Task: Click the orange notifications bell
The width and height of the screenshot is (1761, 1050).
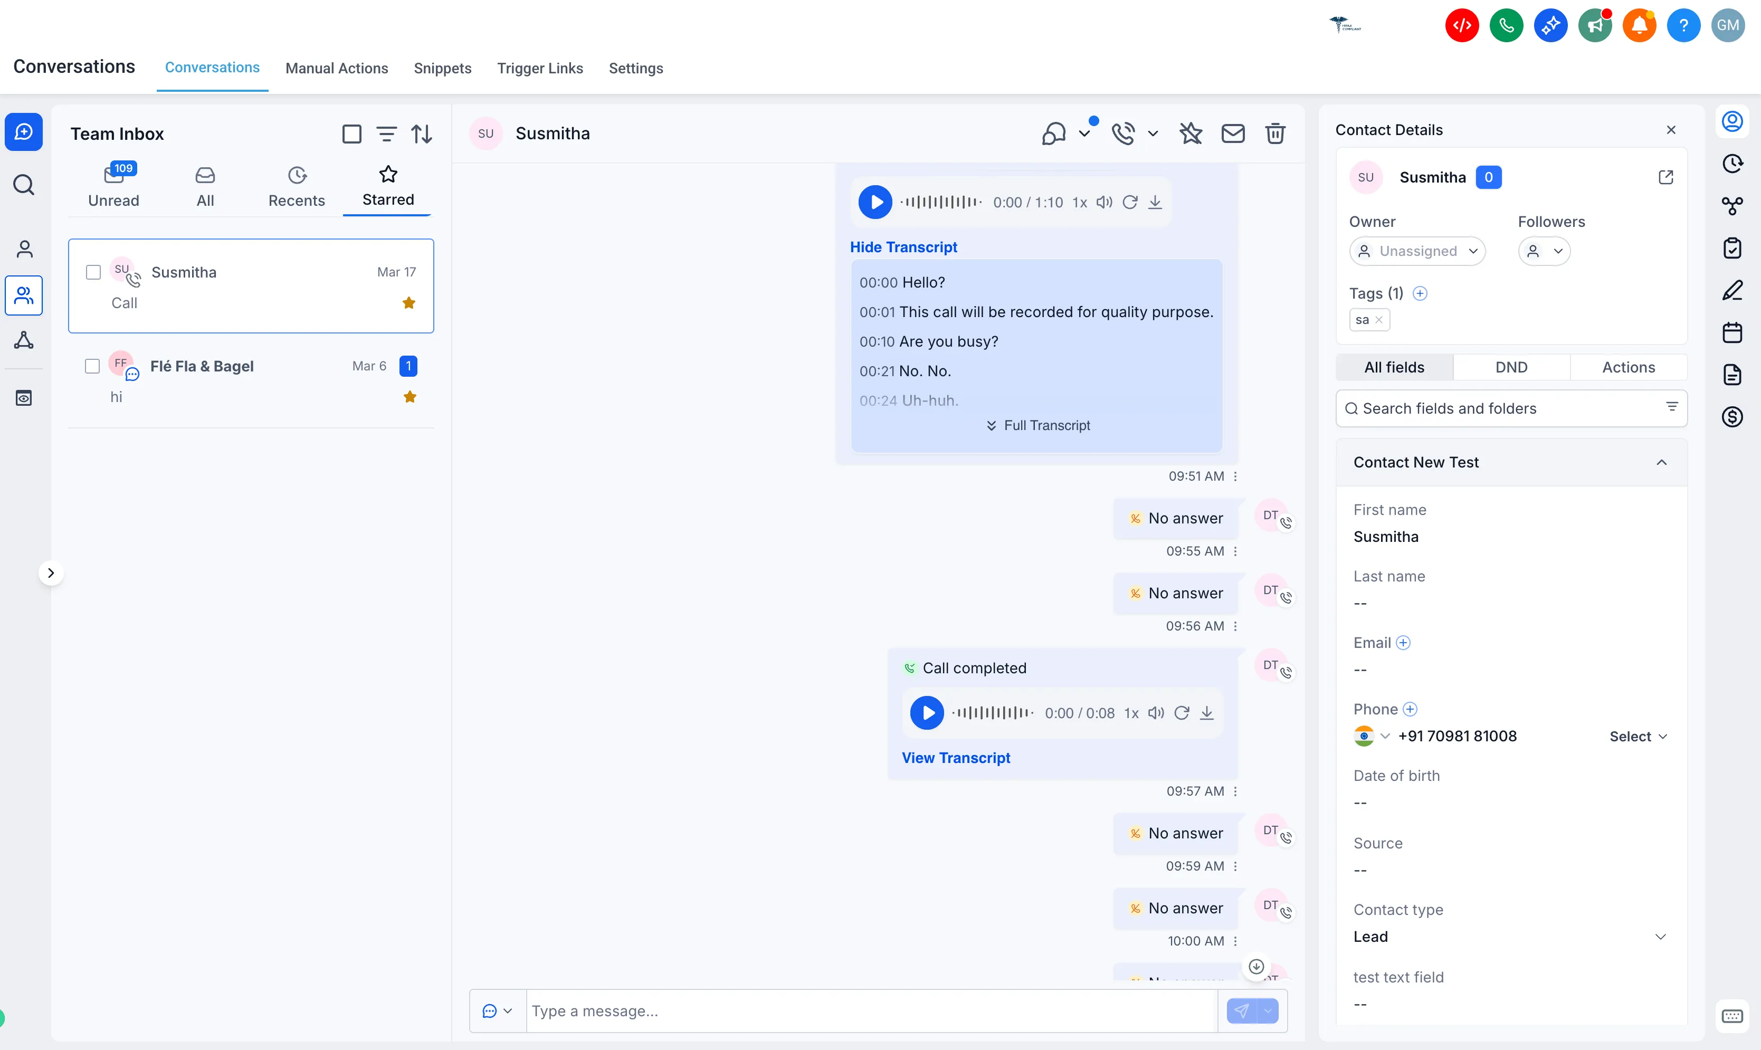Action: pyautogui.click(x=1639, y=25)
